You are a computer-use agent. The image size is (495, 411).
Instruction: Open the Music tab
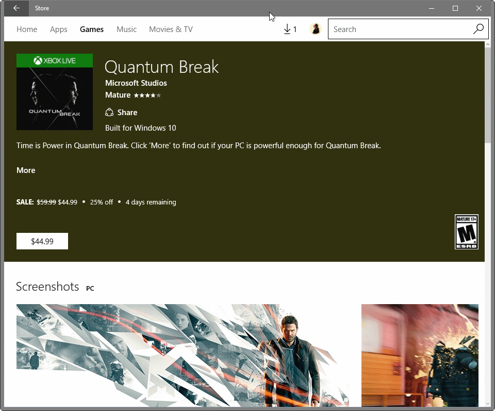(x=126, y=29)
